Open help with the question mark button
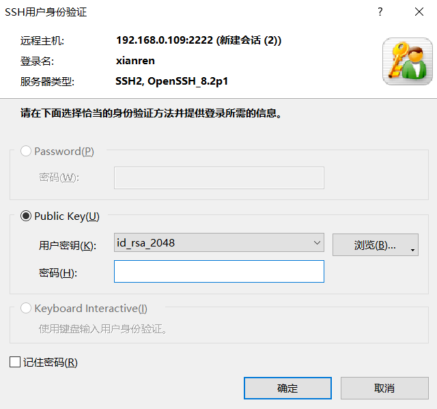The height and width of the screenshot is (409, 437). click(380, 12)
